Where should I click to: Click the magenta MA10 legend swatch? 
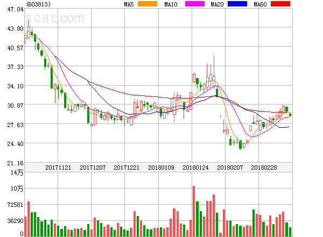pyautogui.click(x=195, y=4)
